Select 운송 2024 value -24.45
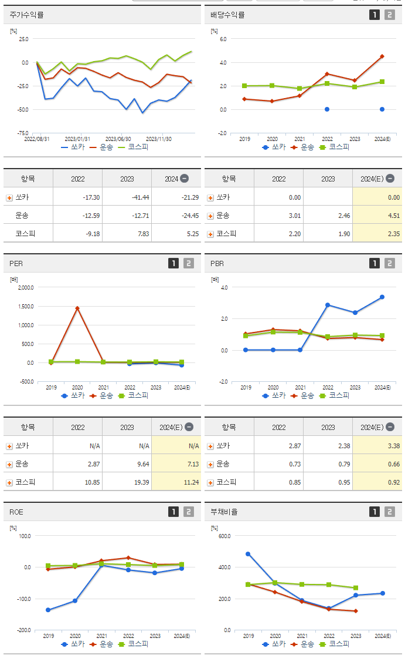405x655 pixels. (190, 216)
